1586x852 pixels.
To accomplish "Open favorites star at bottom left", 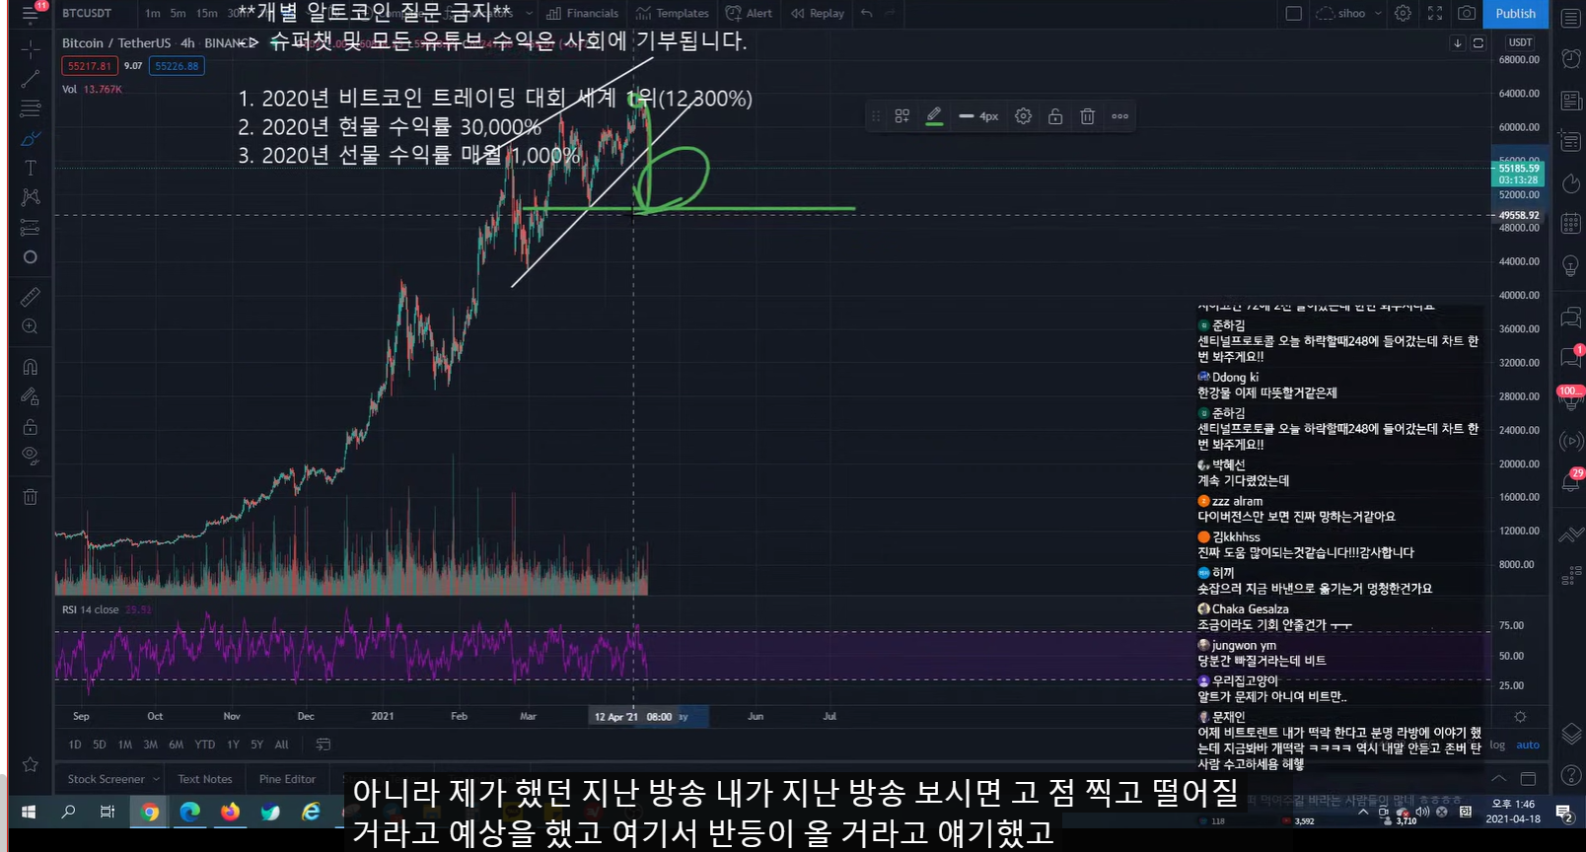I will coord(31,764).
